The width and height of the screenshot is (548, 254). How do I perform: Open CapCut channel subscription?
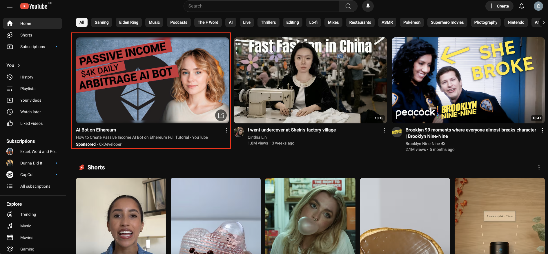coord(32,175)
